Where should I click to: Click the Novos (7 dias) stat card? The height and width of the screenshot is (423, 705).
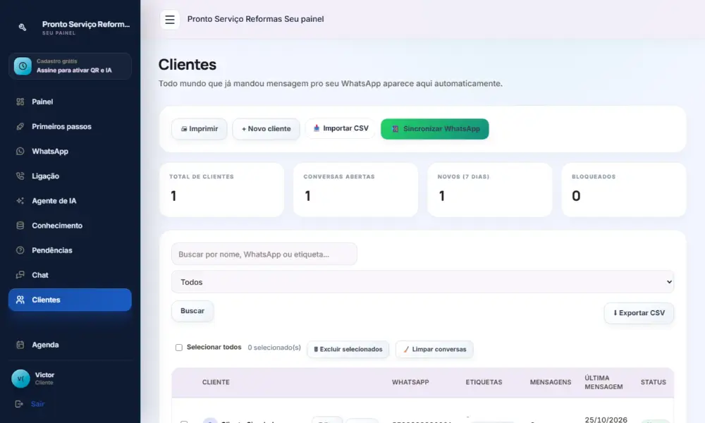(x=490, y=190)
